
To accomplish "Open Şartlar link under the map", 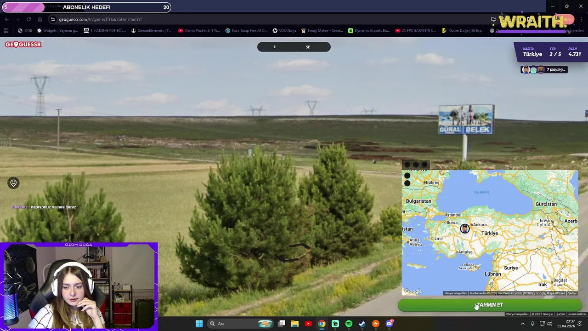I will coord(560,314).
